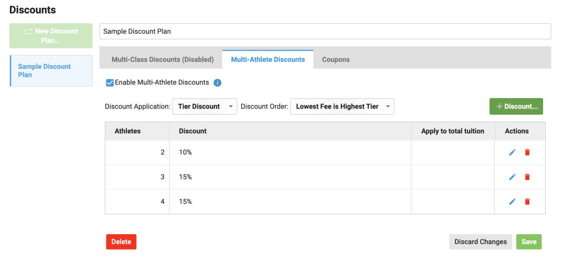The width and height of the screenshot is (564, 269).
Task: Delete the 3 athletes discount row
Action: coord(527,177)
